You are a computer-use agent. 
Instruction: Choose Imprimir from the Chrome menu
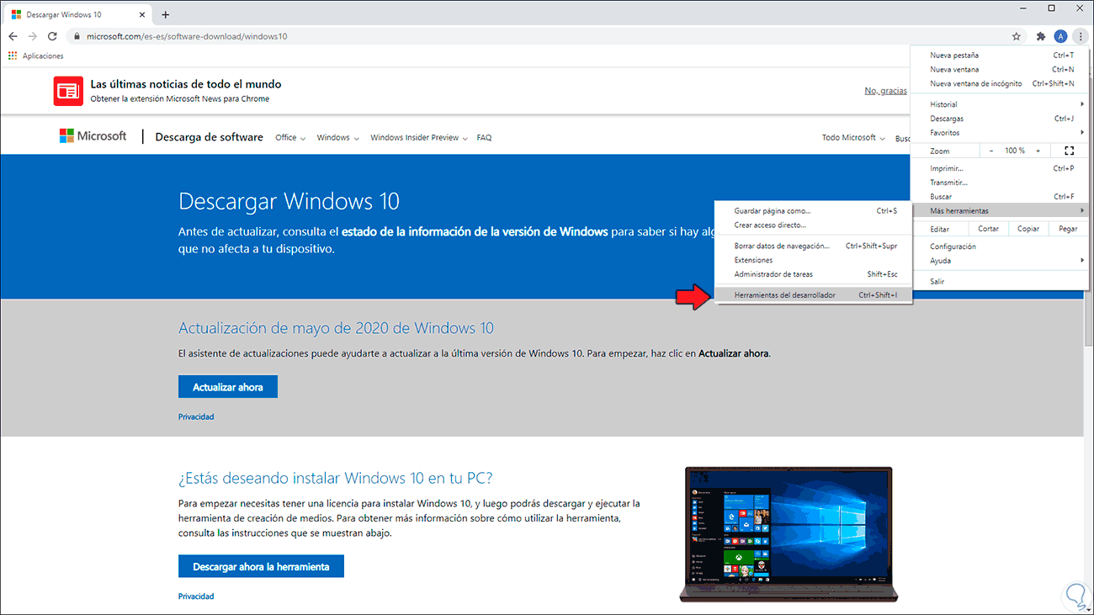pos(1000,168)
